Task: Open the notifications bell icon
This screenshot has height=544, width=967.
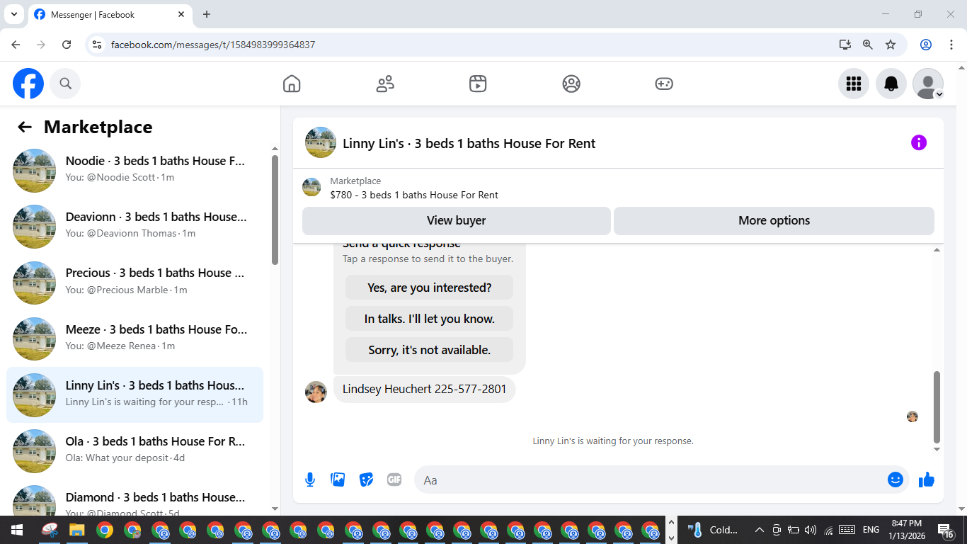Action: coord(891,84)
